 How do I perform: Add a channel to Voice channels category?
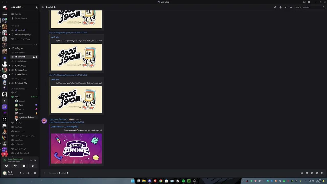pos(36,89)
